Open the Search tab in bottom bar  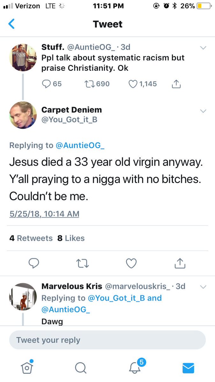coord(81,368)
